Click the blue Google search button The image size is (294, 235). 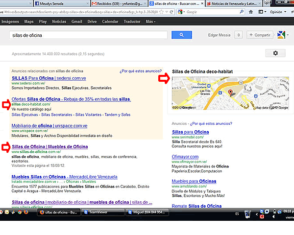181,35
